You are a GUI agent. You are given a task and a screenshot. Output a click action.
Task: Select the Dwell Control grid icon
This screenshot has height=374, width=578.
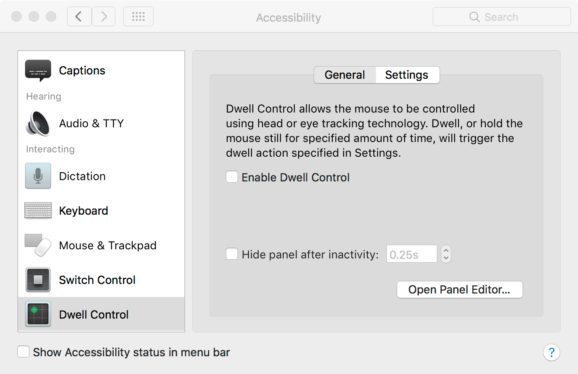click(38, 314)
